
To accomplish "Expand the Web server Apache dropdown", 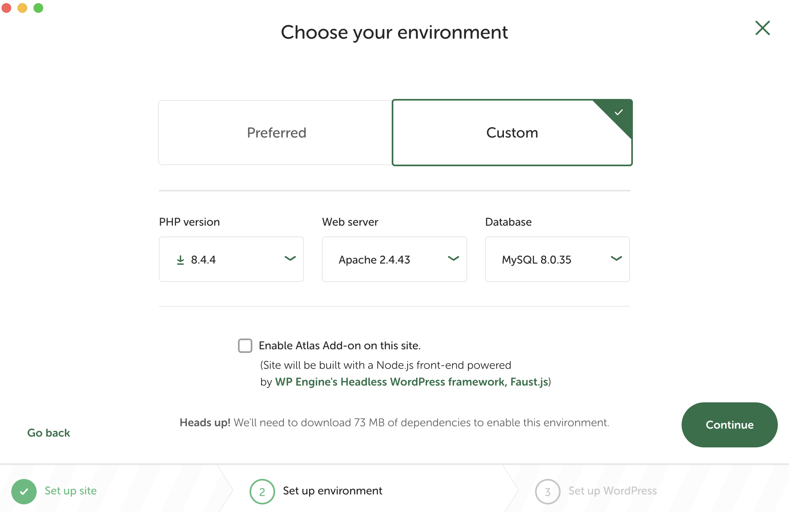I will click(x=394, y=260).
